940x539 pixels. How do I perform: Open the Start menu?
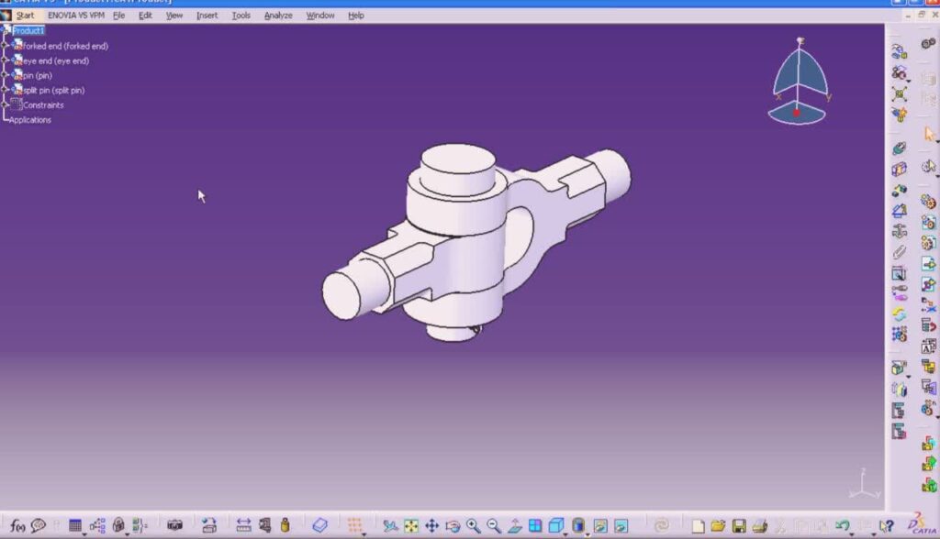click(25, 16)
